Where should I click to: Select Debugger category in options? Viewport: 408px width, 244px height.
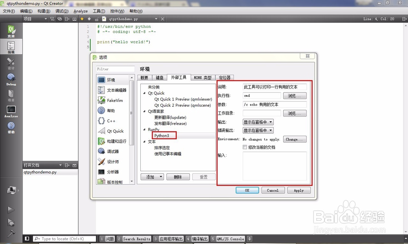pyautogui.click(x=113, y=152)
